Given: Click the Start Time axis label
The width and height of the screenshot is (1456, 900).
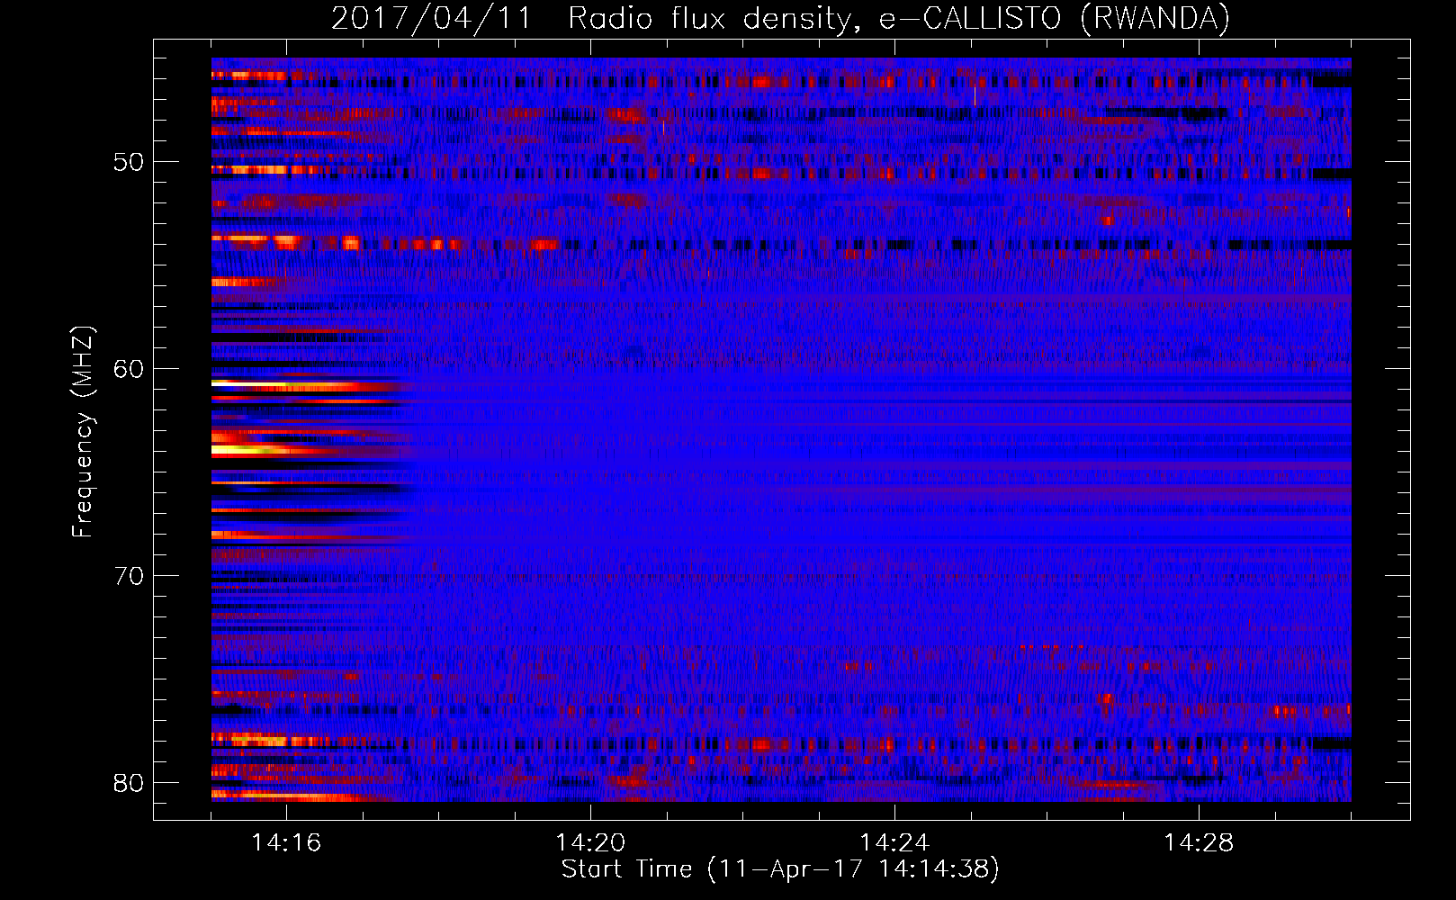Looking at the screenshot, I should tap(780, 869).
